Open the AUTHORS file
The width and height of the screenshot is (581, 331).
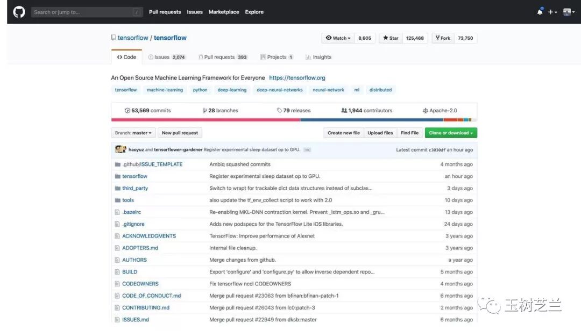click(x=134, y=260)
